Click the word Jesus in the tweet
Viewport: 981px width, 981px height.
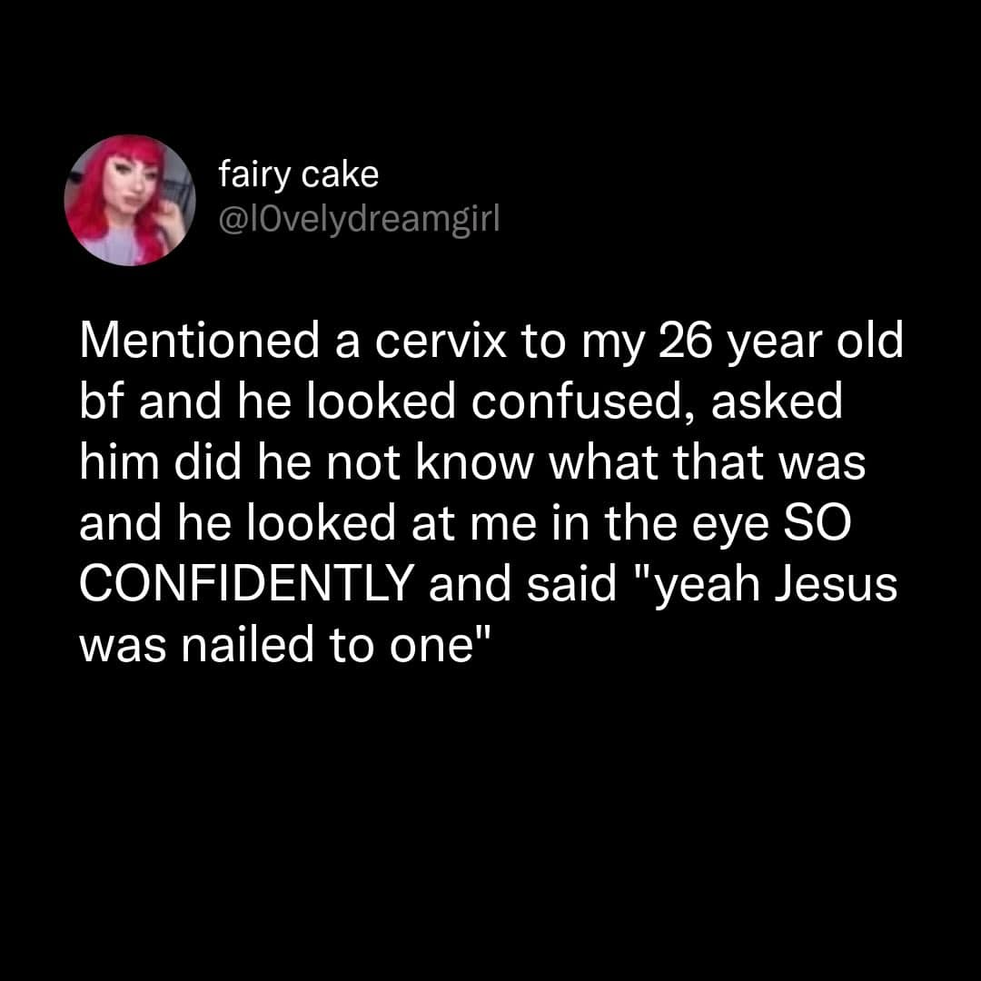point(837,583)
